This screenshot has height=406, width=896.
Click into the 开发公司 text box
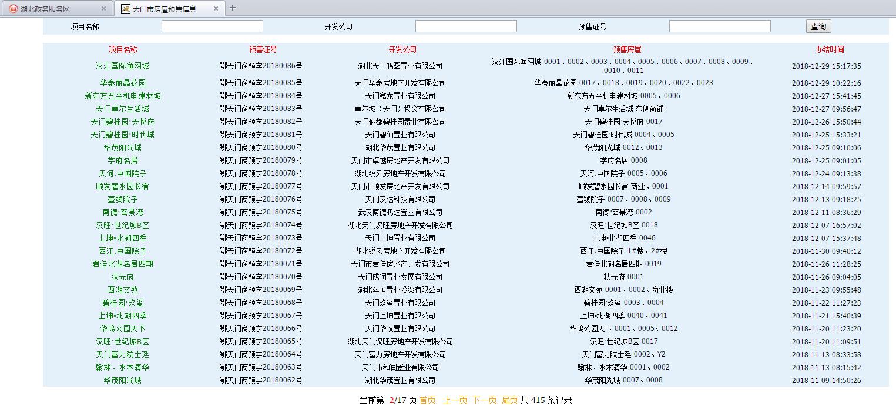coord(466,26)
